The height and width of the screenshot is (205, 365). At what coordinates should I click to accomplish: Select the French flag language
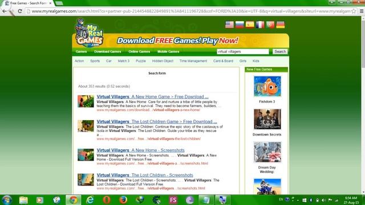[x=260, y=24]
